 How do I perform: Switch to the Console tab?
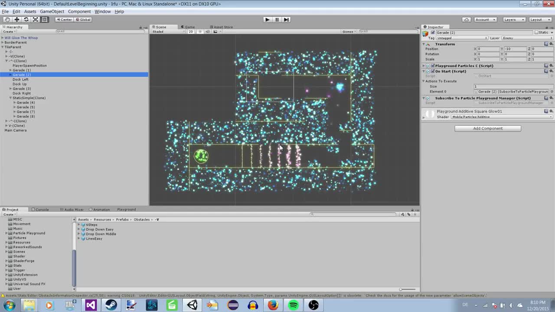(x=40, y=210)
